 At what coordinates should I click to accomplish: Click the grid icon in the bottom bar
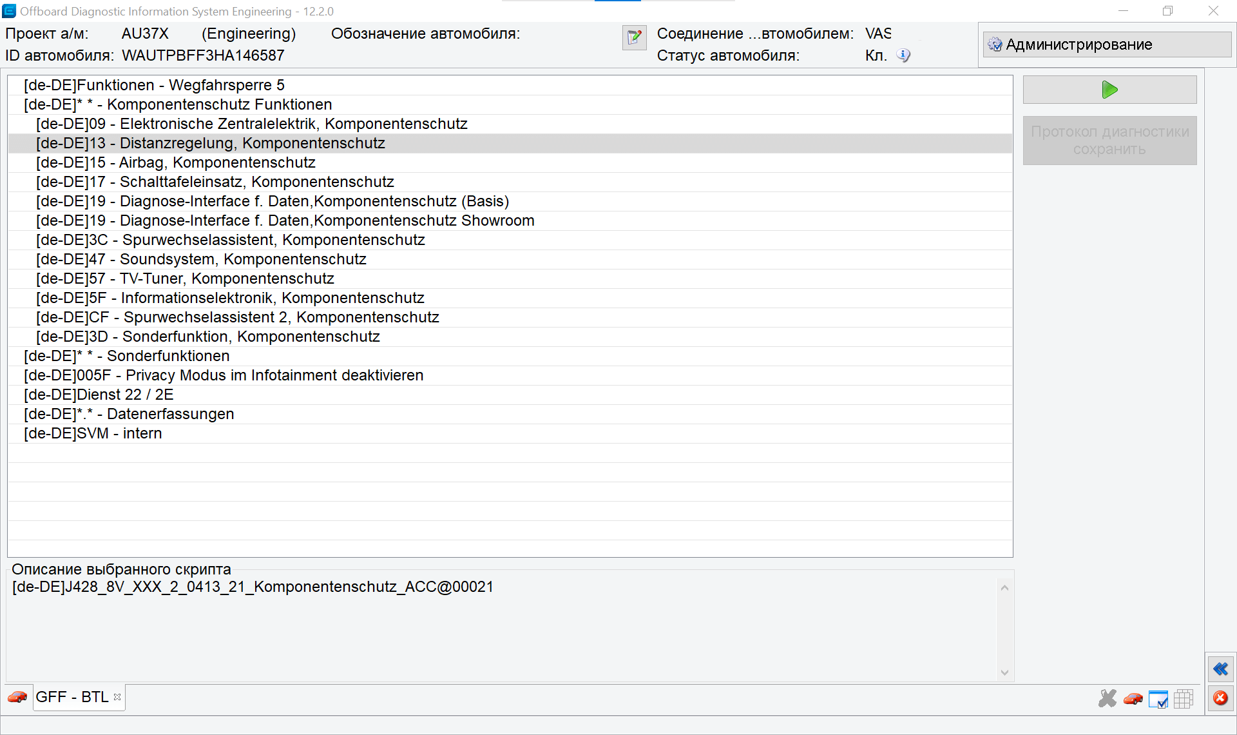pos(1184,699)
